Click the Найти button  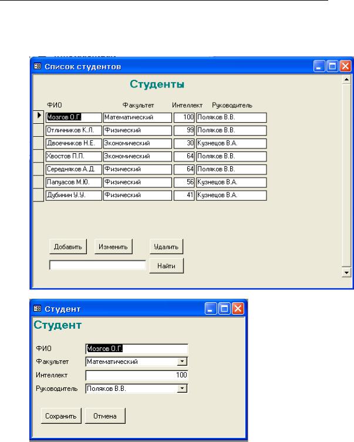[166, 266]
